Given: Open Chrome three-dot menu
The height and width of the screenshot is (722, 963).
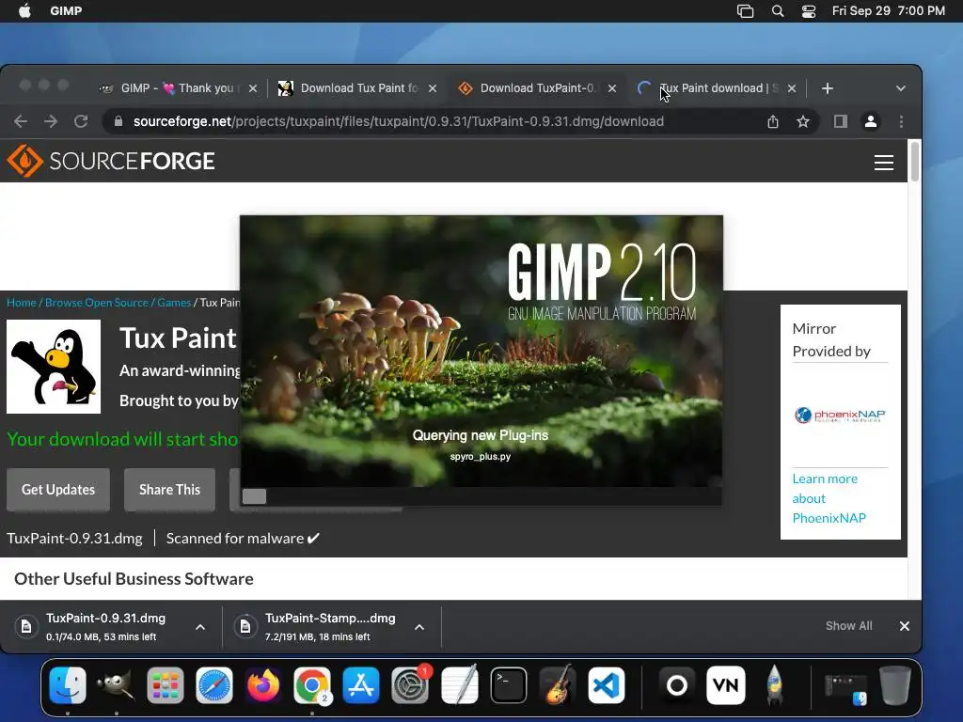Looking at the screenshot, I should [x=901, y=121].
